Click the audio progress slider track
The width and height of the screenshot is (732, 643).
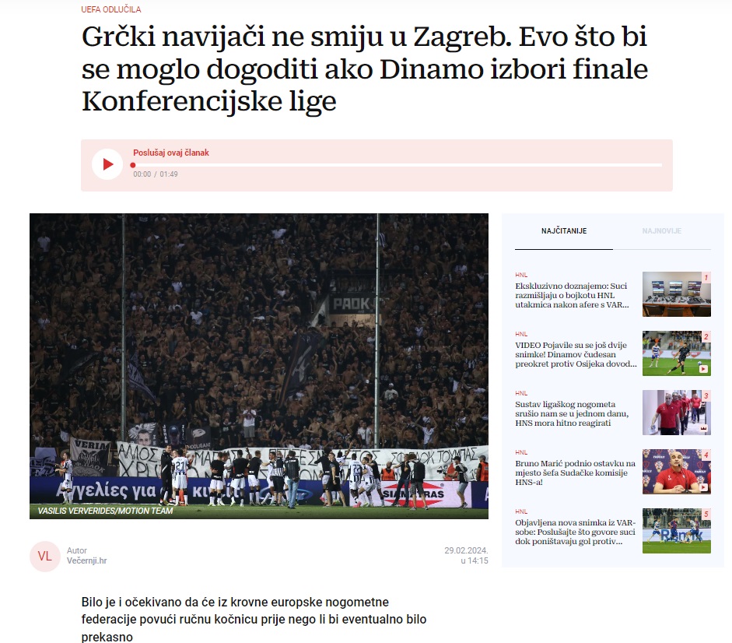(398, 165)
